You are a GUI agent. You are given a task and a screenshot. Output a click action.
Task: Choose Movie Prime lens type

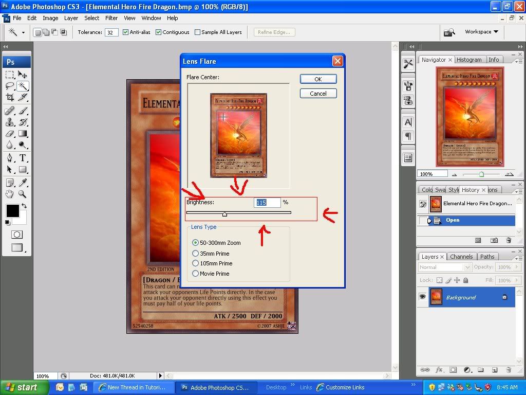pyautogui.click(x=195, y=274)
